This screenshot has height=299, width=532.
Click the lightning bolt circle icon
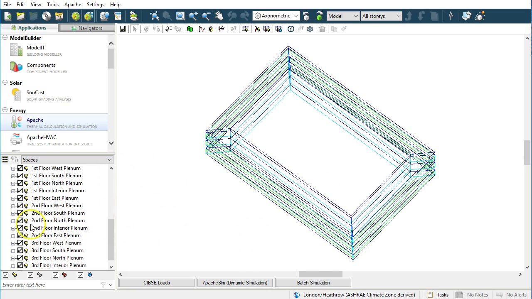point(291,29)
